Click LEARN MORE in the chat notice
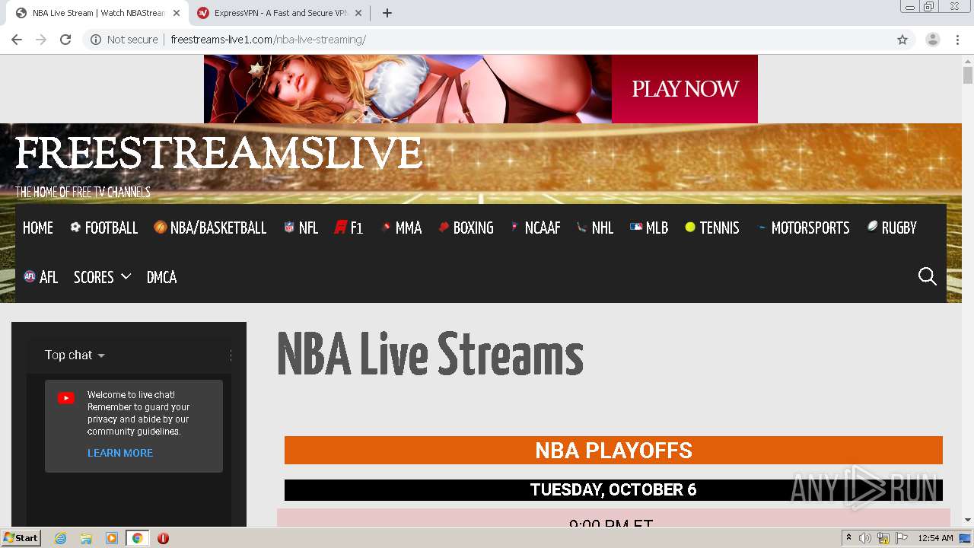The image size is (974, 548). [x=120, y=453]
